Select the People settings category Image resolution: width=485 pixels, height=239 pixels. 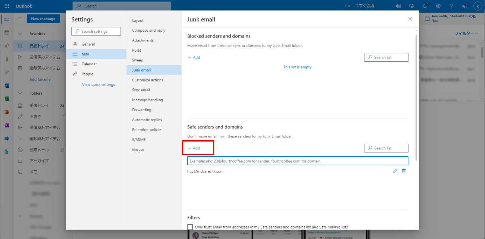pyautogui.click(x=96, y=74)
